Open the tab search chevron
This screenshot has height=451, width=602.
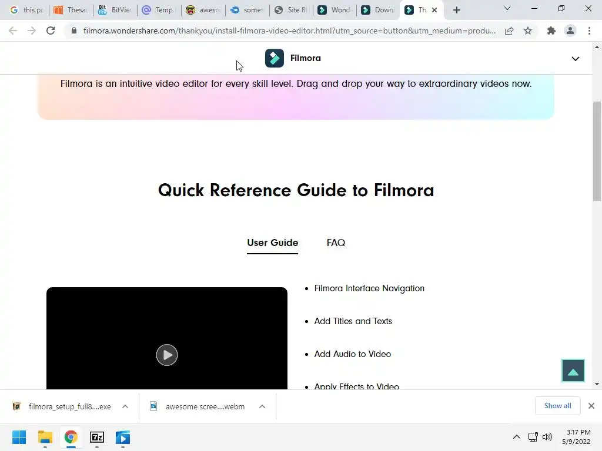[507, 8]
